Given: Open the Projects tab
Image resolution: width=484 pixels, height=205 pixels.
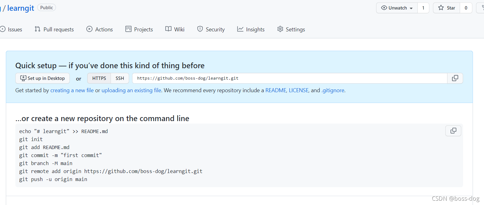Looking at the screenshot, I should [x=139, y=30].
